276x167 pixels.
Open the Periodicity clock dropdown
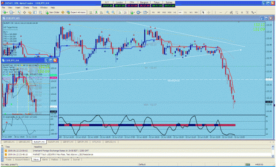point(139,12)
